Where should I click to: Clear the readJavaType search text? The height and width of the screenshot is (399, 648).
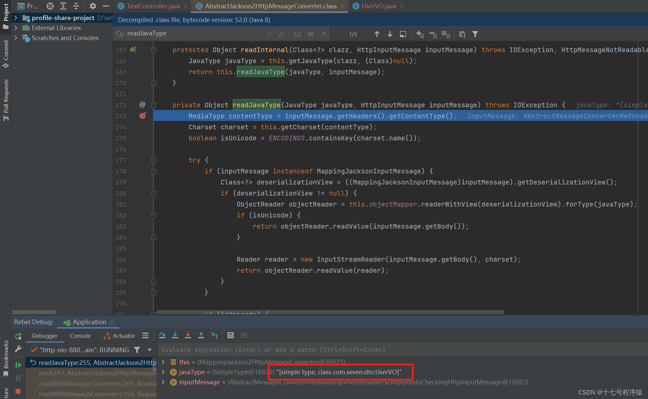269,34
